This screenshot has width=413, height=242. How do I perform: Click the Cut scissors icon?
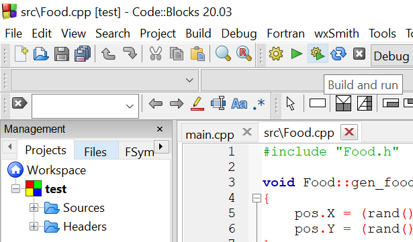pos(155,54)
